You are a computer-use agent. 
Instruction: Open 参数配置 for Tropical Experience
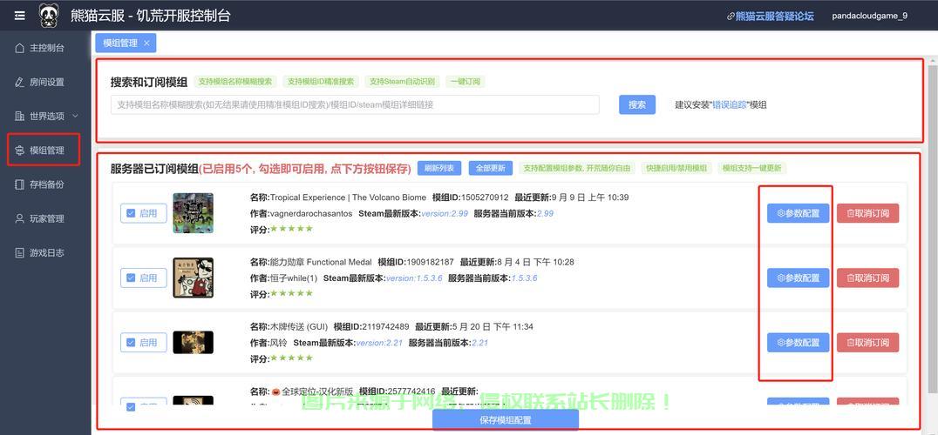[798, 213]
